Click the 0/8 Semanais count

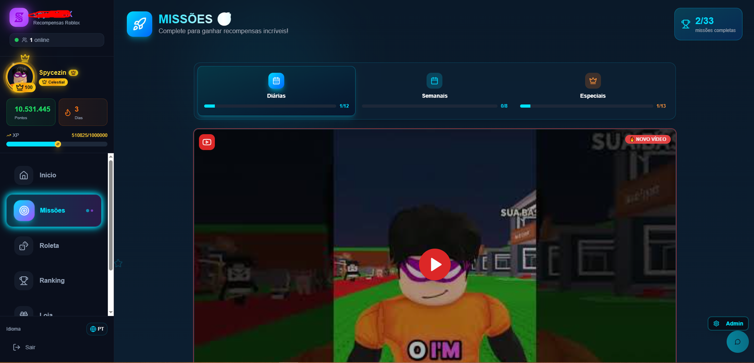504,106
